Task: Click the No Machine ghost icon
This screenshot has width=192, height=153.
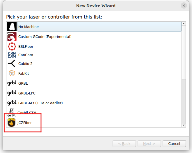Action: click(12, 27)
